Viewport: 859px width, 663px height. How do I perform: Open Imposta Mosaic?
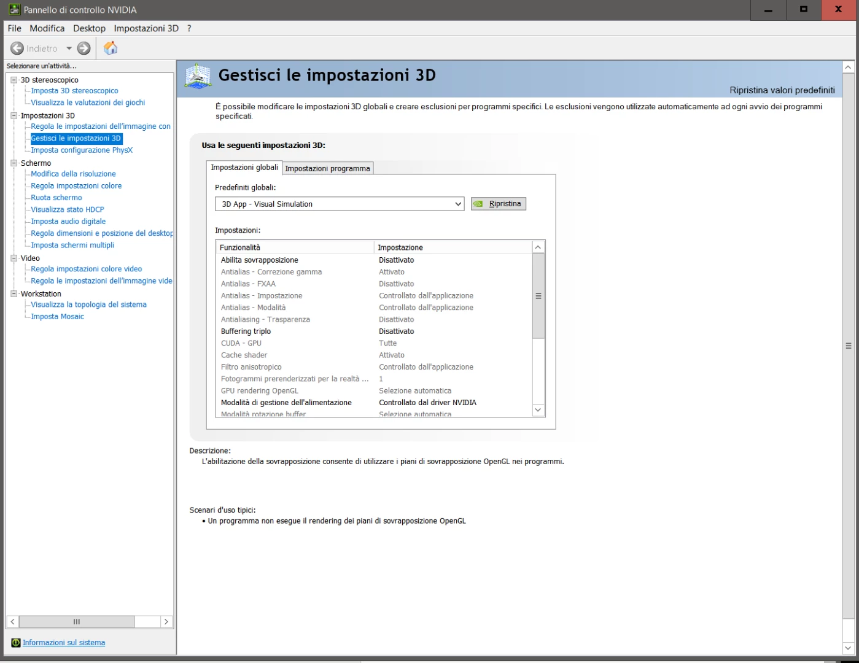(x=57, y=317)
